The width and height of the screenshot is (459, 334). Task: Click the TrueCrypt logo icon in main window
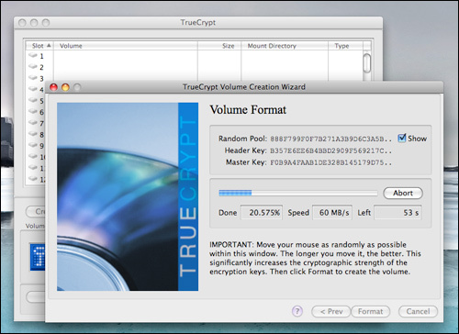(38, 257)
